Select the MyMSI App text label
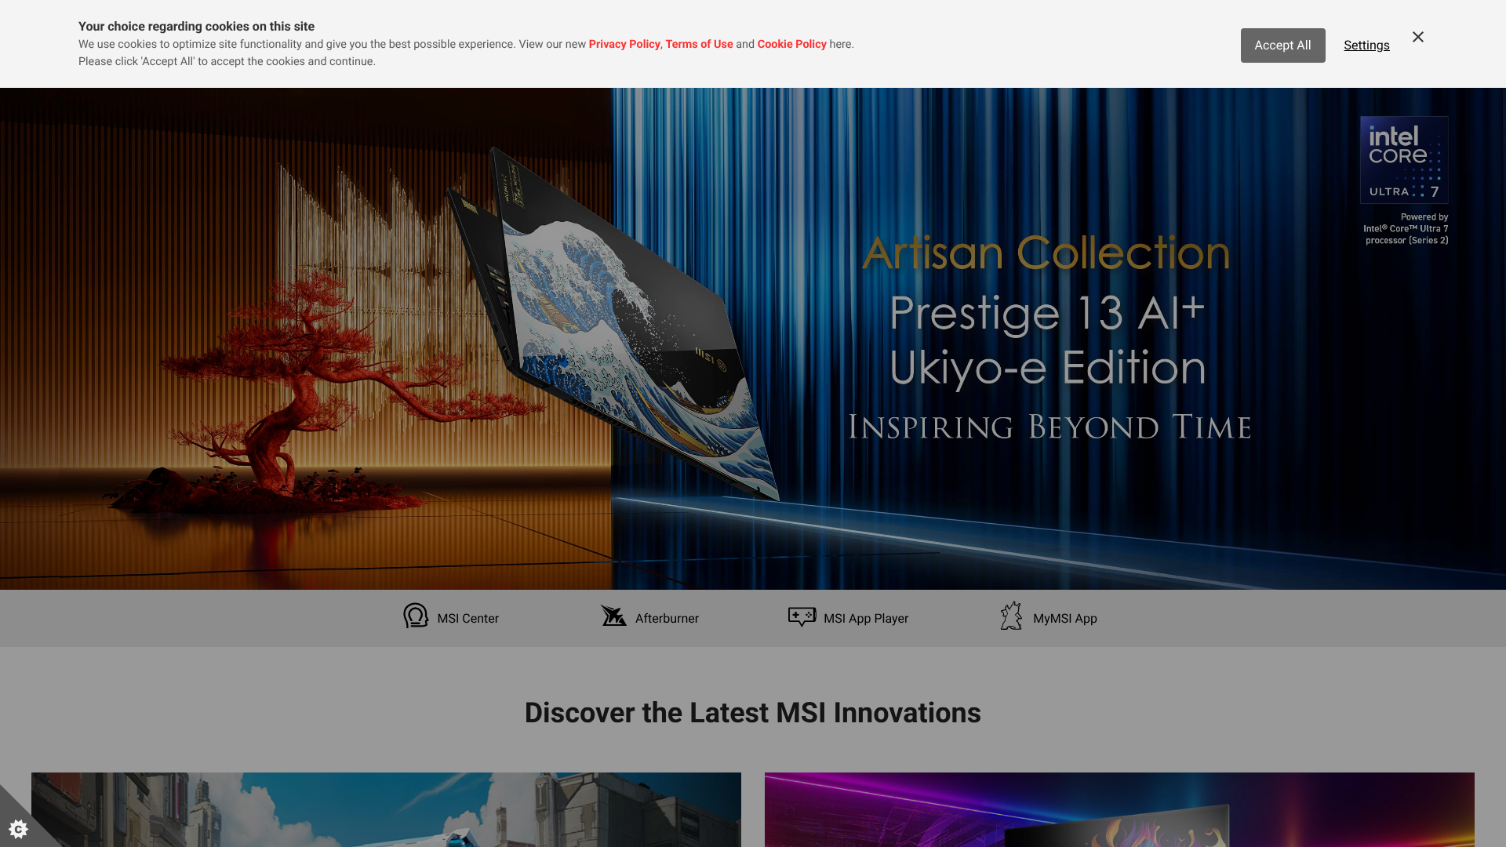This screenshot has width=1506, height=847. click(x=1064, y=619)
